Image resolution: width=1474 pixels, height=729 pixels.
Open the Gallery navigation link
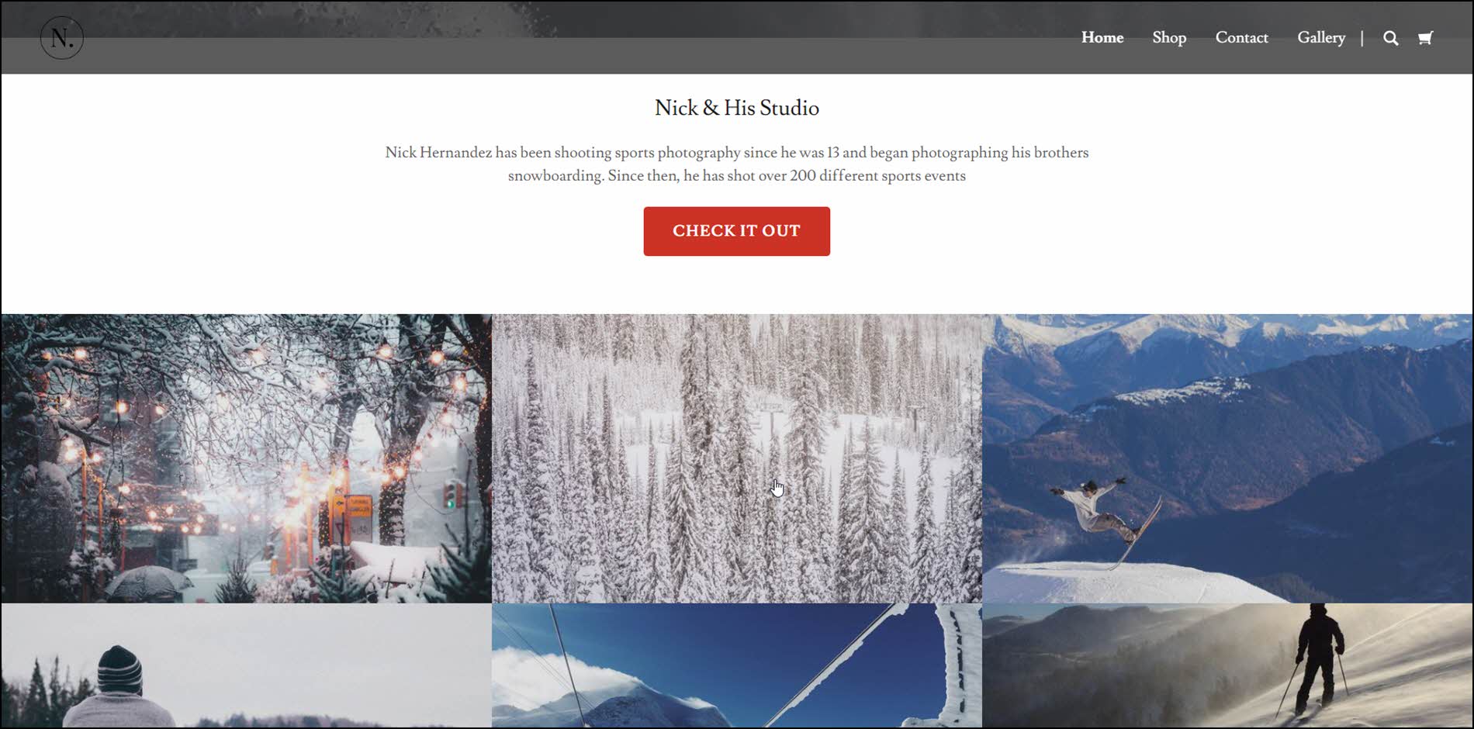coord(1321,37)
